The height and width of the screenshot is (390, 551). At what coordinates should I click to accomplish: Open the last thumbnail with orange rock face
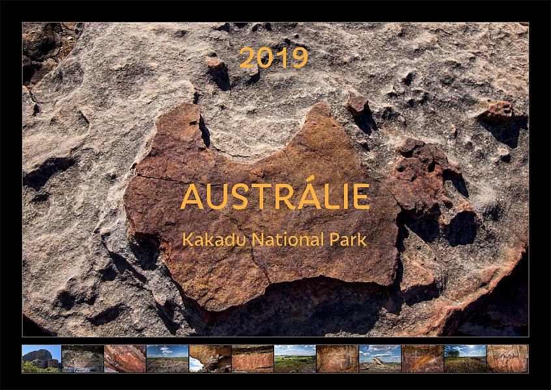click(x=507, y=358)
